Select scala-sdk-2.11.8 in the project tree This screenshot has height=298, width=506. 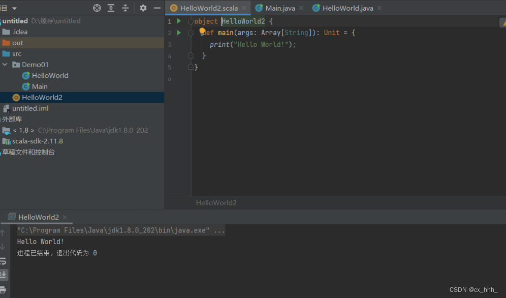(37, 141)
